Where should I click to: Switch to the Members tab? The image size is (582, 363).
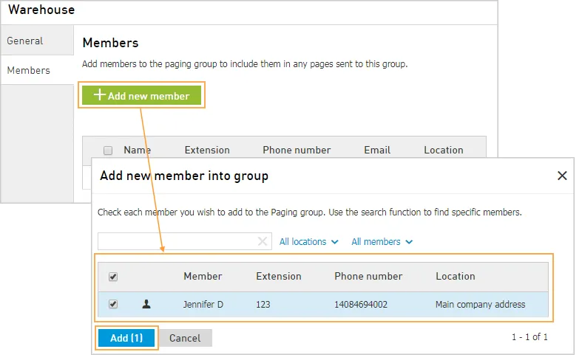coord(37,70)
